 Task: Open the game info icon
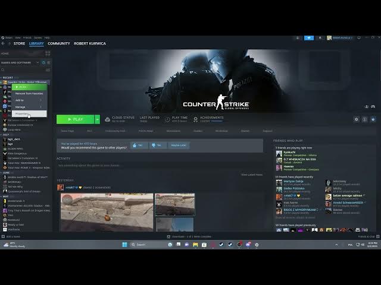click(x=364, y=119)
